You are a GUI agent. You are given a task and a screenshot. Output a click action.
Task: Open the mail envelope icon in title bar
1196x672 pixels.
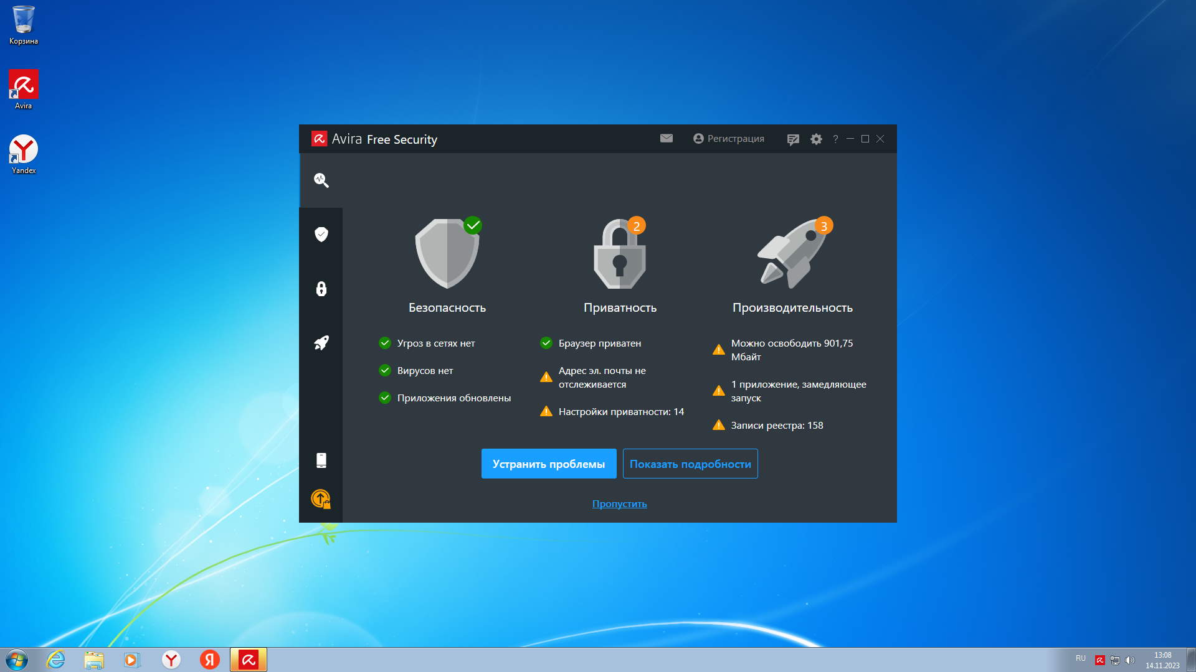(667, 139)
